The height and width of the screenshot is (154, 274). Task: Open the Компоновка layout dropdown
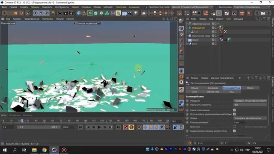pyautogui.click(x=252, y=7)
